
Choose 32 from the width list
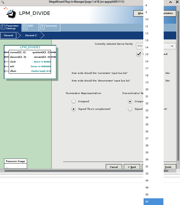coord(153,173)
